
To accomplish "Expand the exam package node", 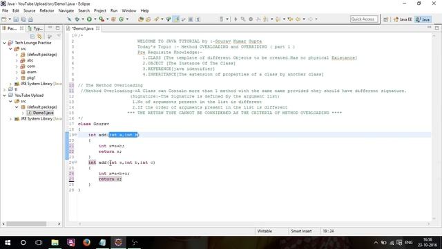I will pyautogui.click(x=17, y=72).
